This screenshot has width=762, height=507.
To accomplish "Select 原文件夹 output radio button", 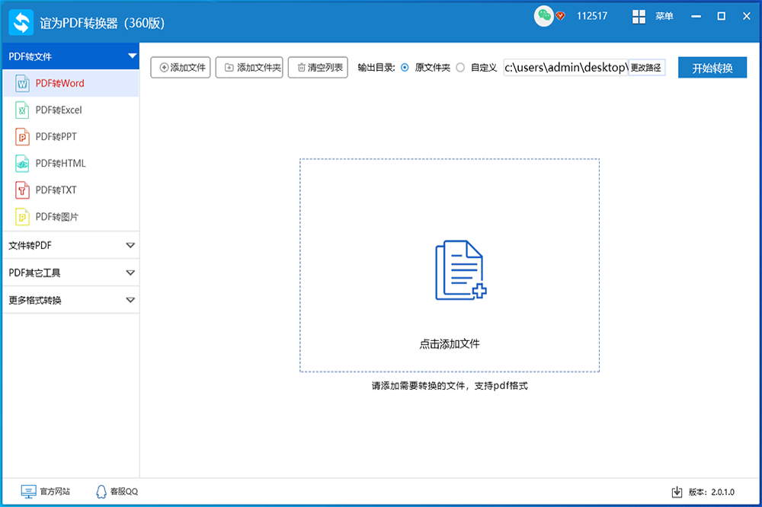I will 405,68.
